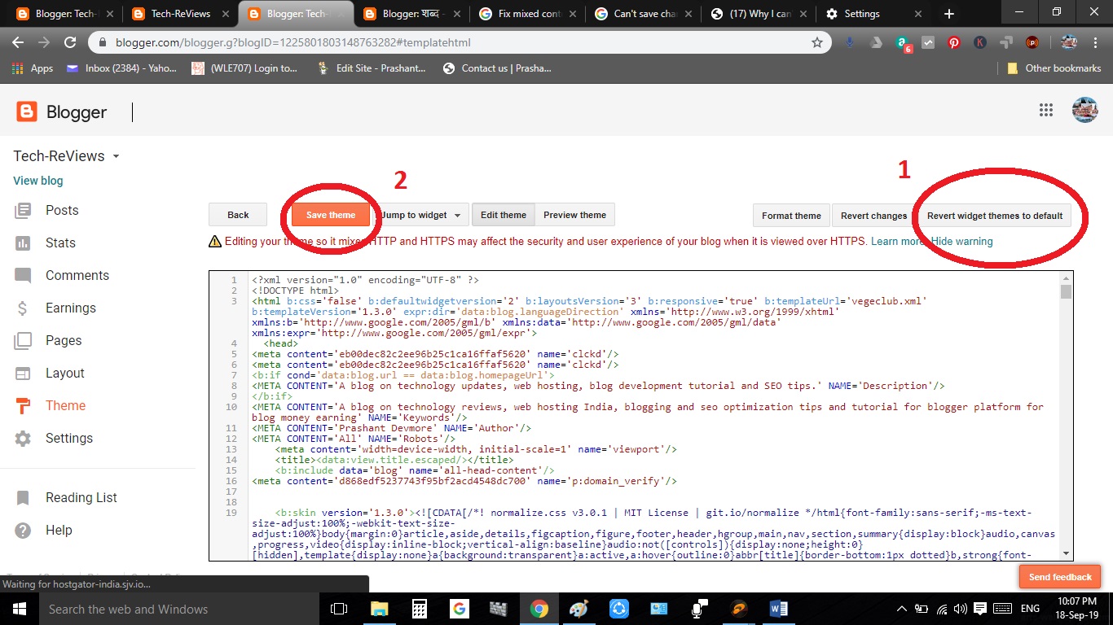Viewport: 1113px width, 625px height.
Task: Click the microphone extension icon
Action: (850, 42)
